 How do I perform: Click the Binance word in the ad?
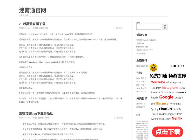(x=162, y=103)
